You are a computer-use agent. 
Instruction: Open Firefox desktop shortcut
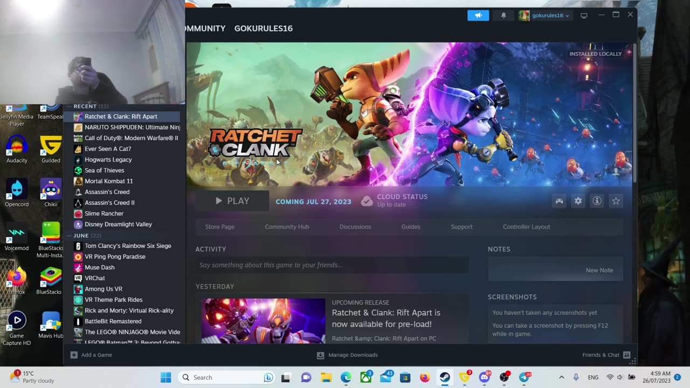pos(17,281)
